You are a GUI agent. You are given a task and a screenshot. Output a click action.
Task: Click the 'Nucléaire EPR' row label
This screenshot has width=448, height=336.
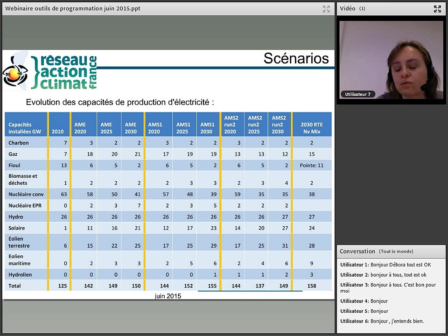pyautogui.click(x=25, y=206)
